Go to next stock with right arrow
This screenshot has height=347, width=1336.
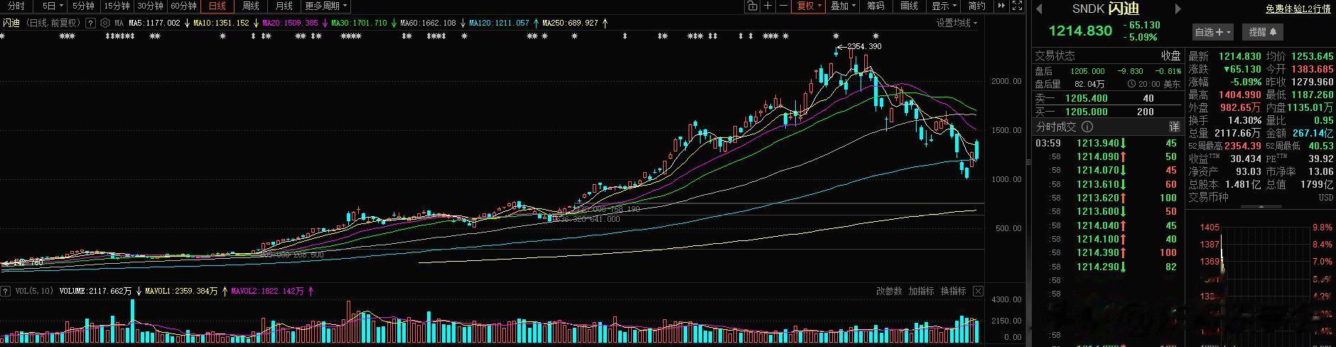pos(1178,9)
